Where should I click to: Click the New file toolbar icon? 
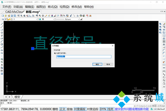[3, 16]
